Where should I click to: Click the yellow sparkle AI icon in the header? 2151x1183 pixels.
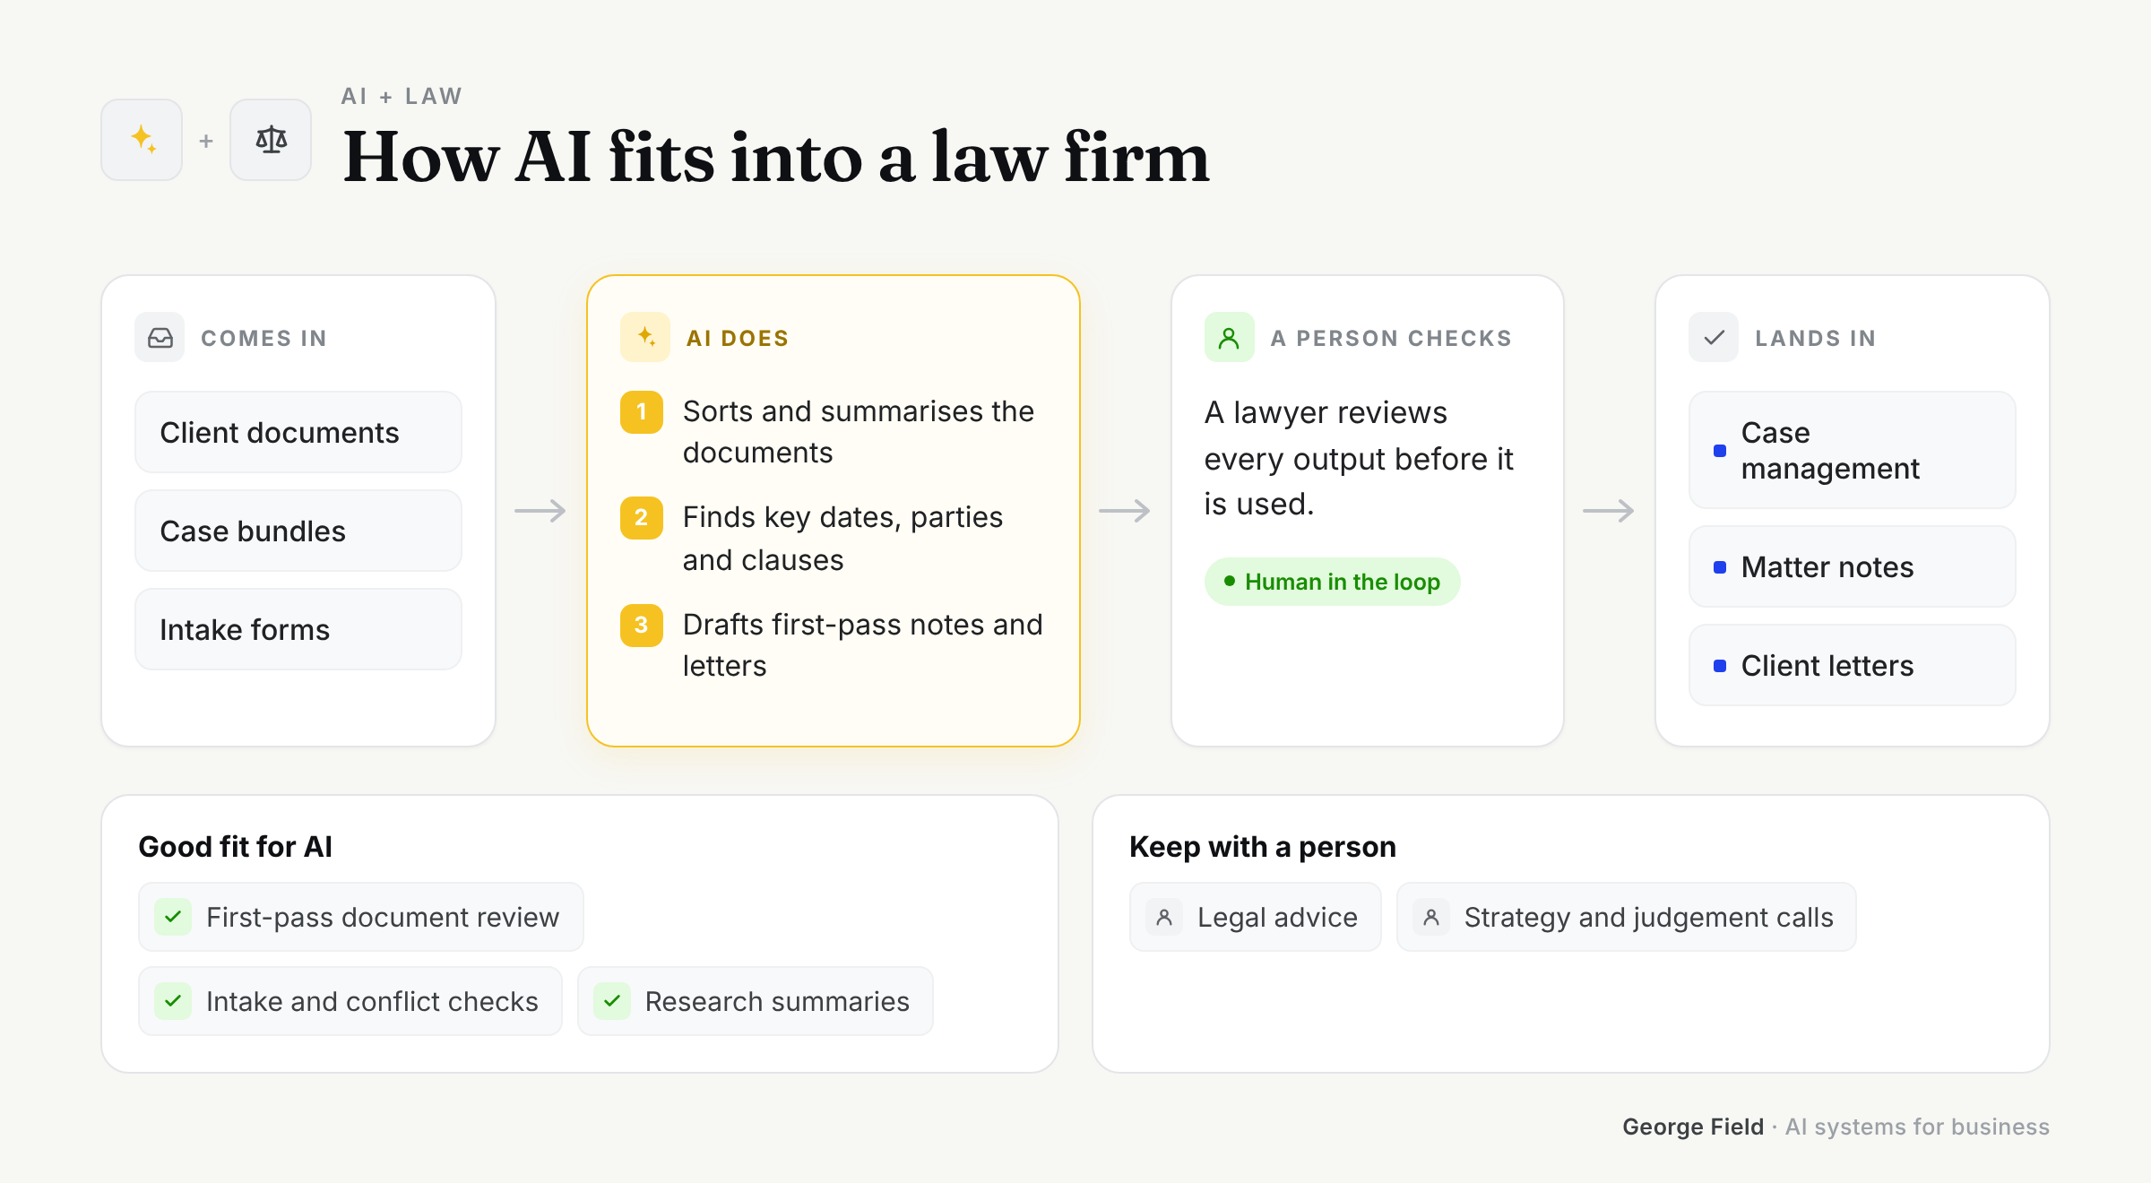click(x=143, y=140)
